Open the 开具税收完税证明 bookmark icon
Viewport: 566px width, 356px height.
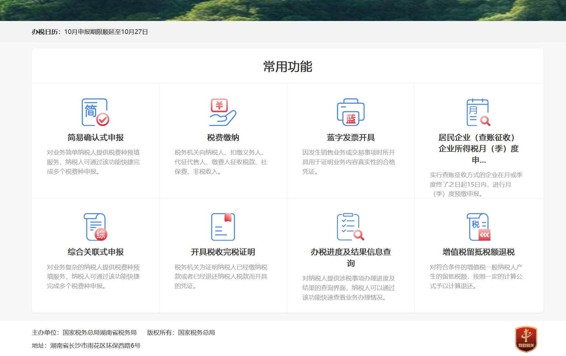coord(223,227)
